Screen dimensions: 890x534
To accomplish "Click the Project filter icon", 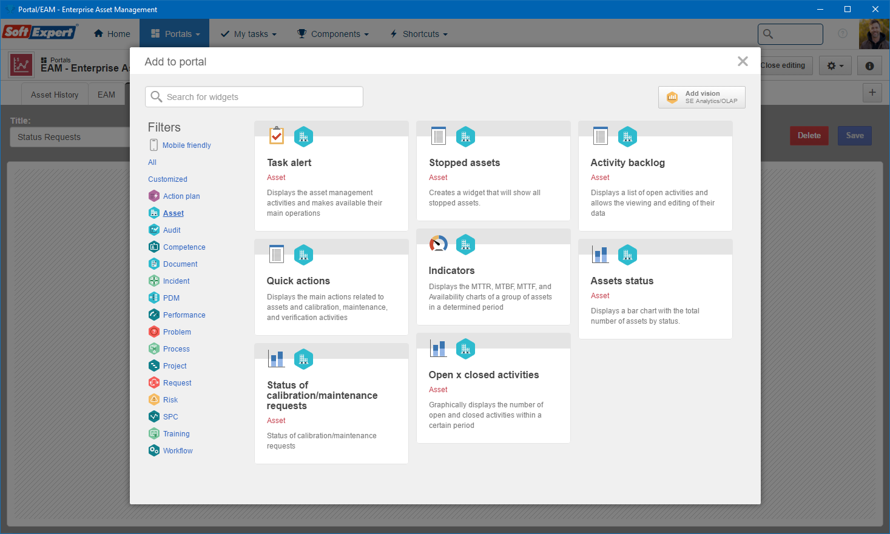I will coord(154,365).
